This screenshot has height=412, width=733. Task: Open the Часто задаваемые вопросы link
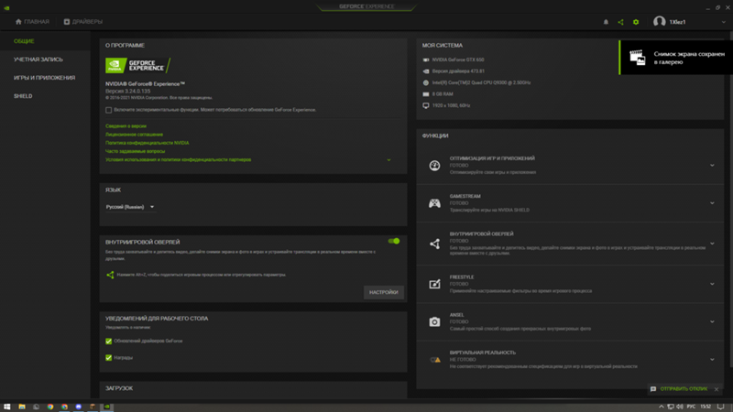click(x=135, y=151)
